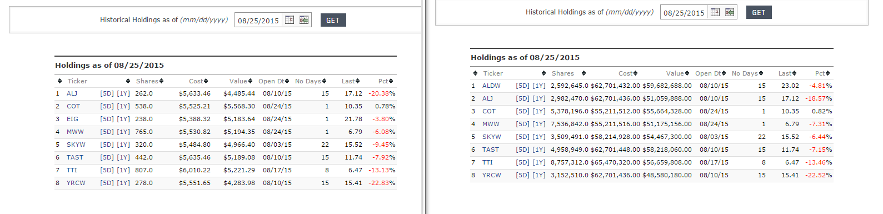The width and height of the screenshot is (883, 214).
Task: Sort left table by Value column
Action: click(x=241, y=81)
